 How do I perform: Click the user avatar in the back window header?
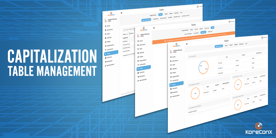[198, 7]
